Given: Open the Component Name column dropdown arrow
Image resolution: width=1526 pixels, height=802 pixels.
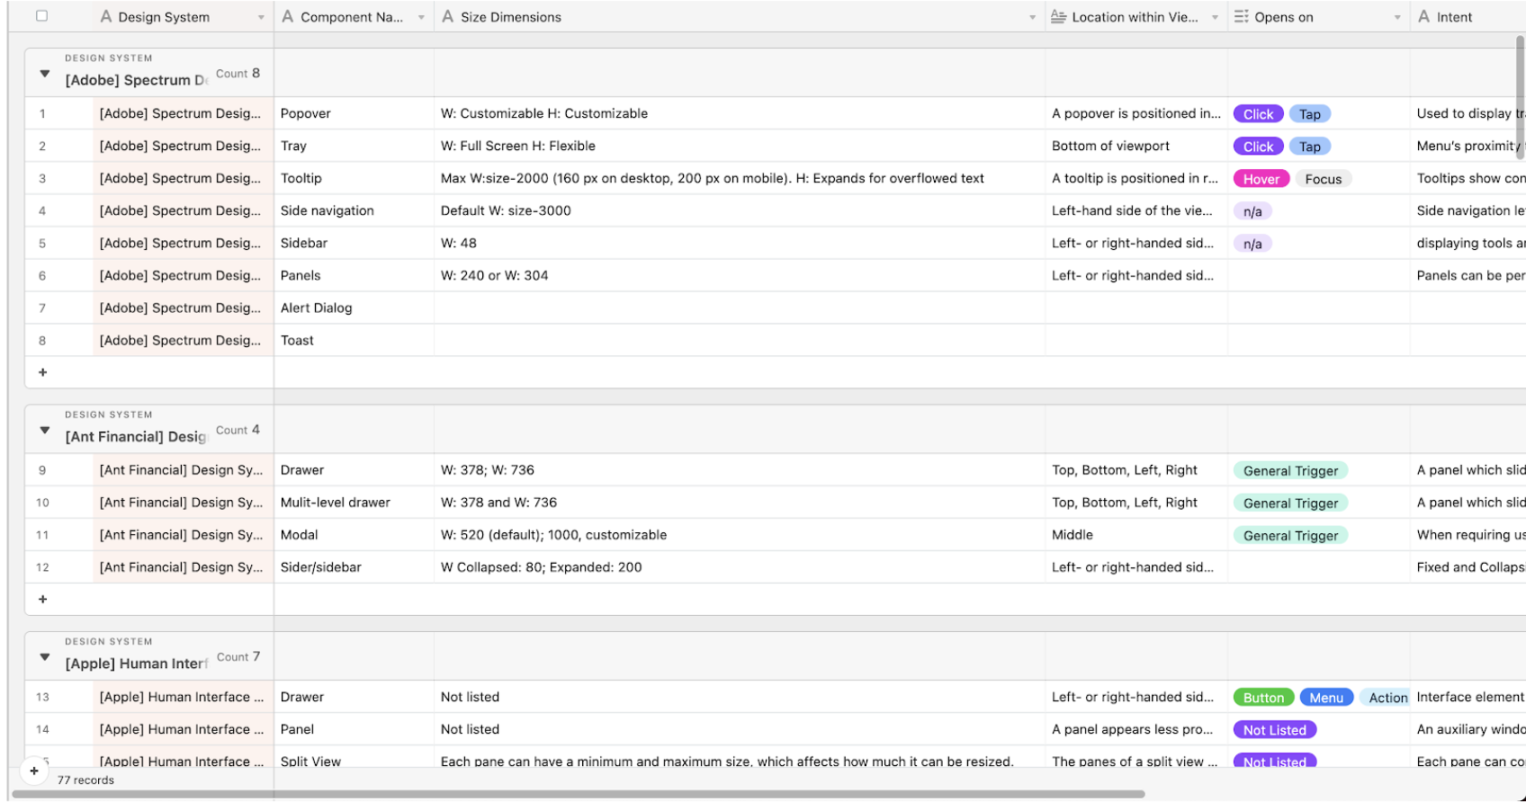Looking at the screenshot, I should pos(421,17).
